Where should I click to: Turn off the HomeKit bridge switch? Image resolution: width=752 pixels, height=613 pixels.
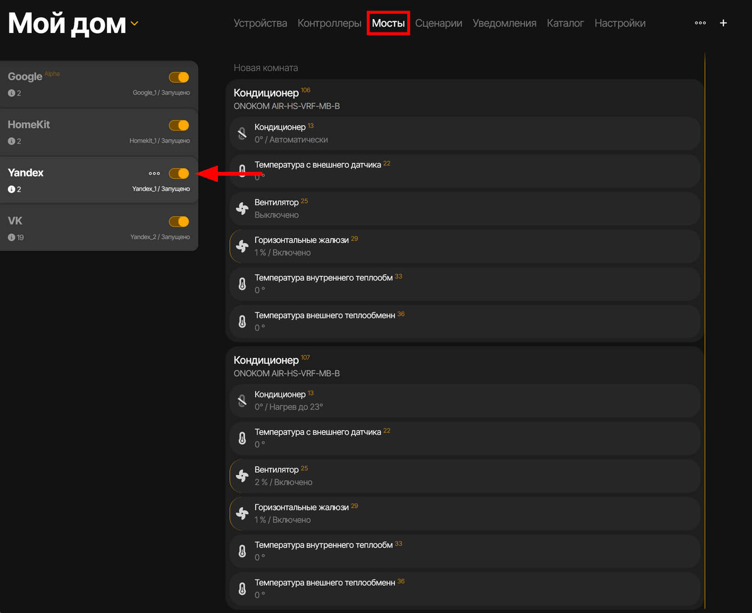tap(179, 125)
